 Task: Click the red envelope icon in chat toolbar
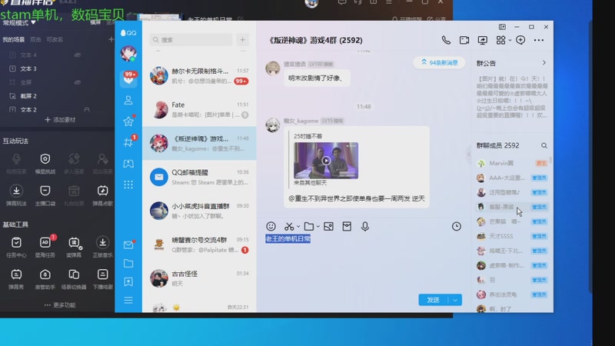(347, 226)
